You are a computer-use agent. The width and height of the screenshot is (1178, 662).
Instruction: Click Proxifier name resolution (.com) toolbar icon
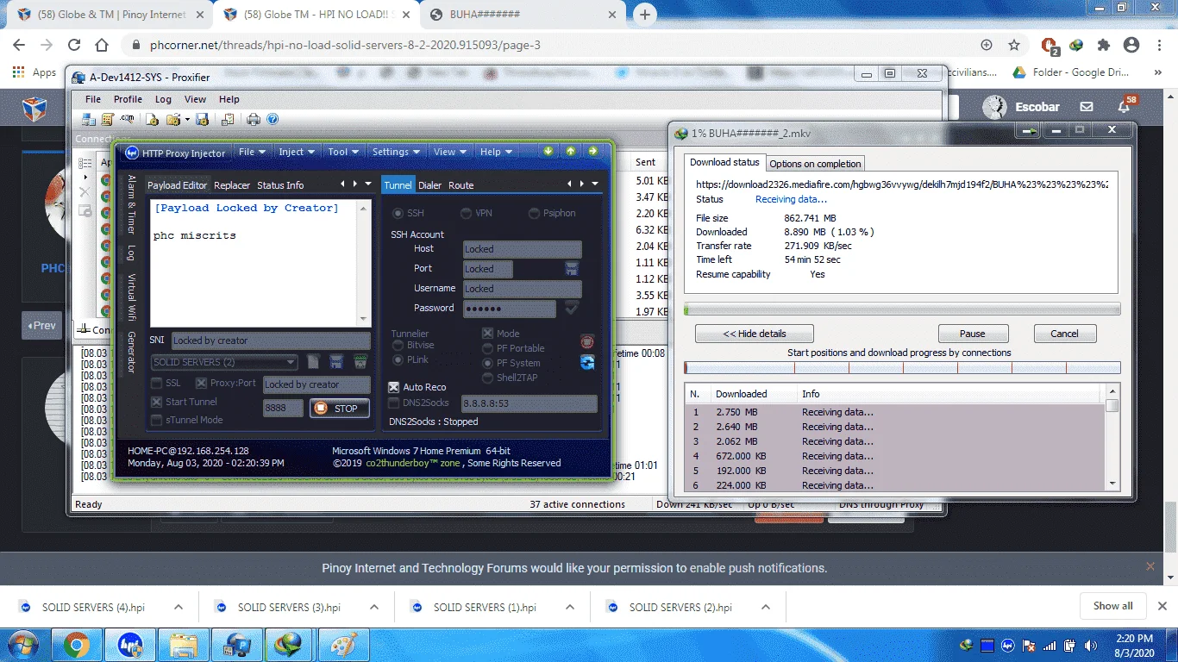point(127,119)
